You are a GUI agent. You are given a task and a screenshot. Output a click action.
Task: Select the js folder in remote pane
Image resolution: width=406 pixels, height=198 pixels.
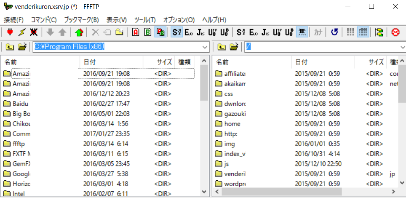click(227, 164)
